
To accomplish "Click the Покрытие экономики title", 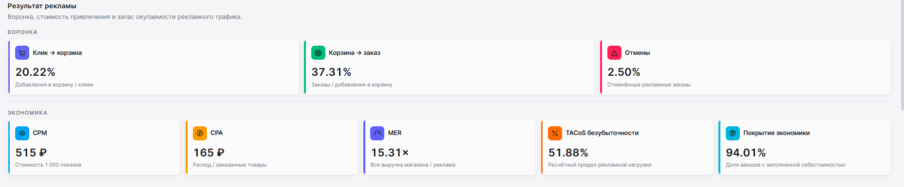I will coord(776,133).
